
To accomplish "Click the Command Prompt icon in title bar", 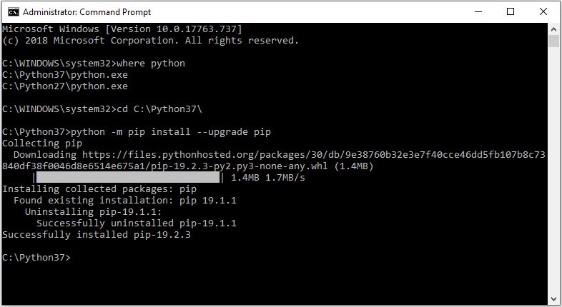I will [14, 12].
